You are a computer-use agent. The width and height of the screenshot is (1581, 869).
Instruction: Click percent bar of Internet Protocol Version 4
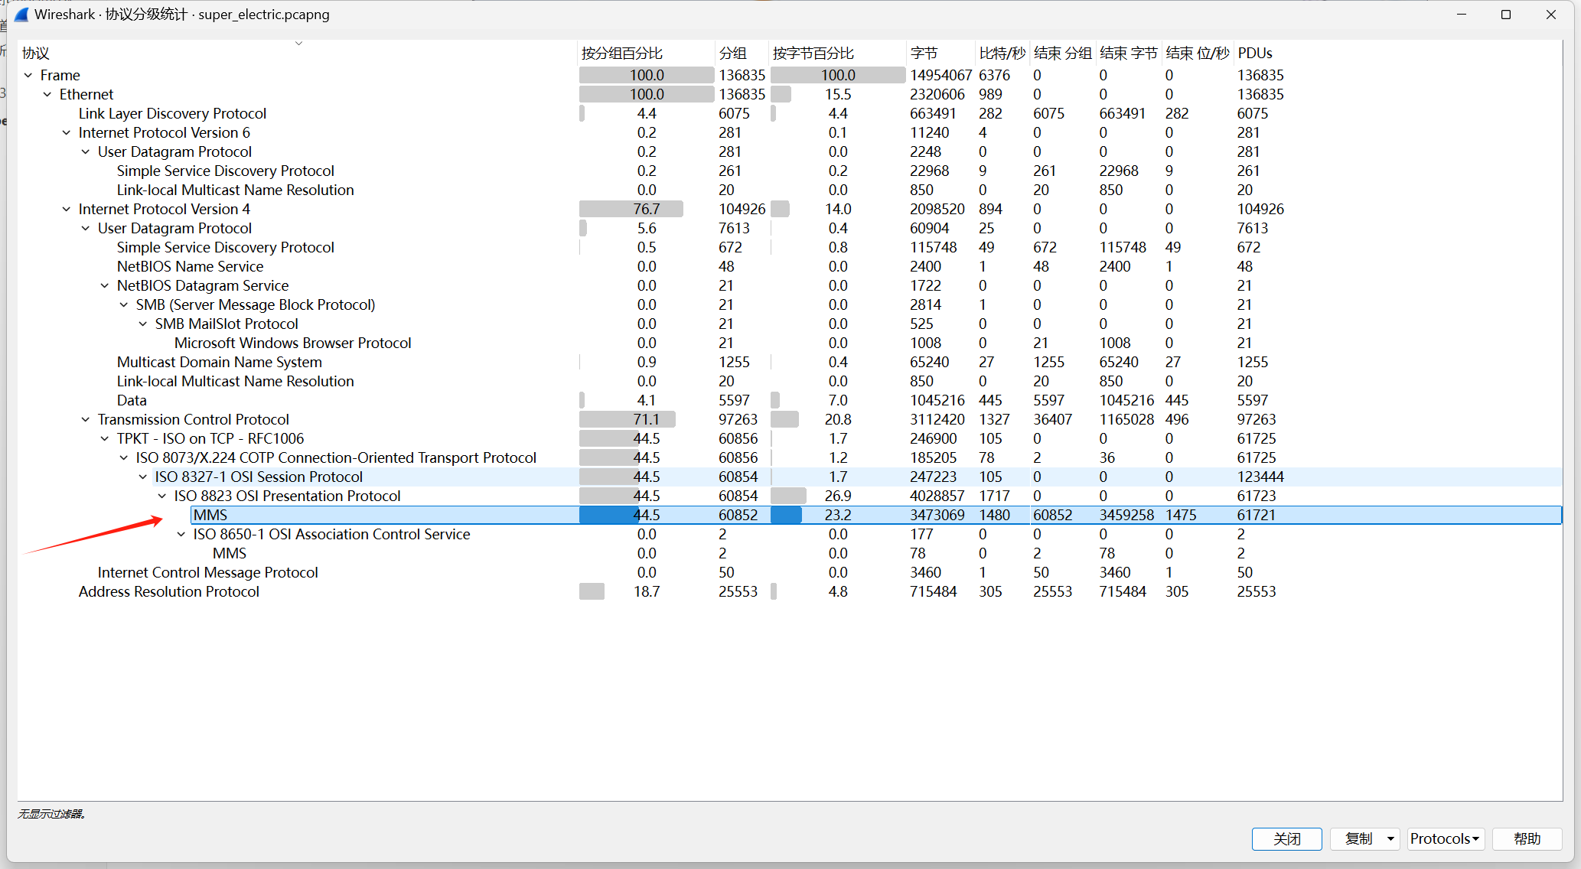point(631,209)
